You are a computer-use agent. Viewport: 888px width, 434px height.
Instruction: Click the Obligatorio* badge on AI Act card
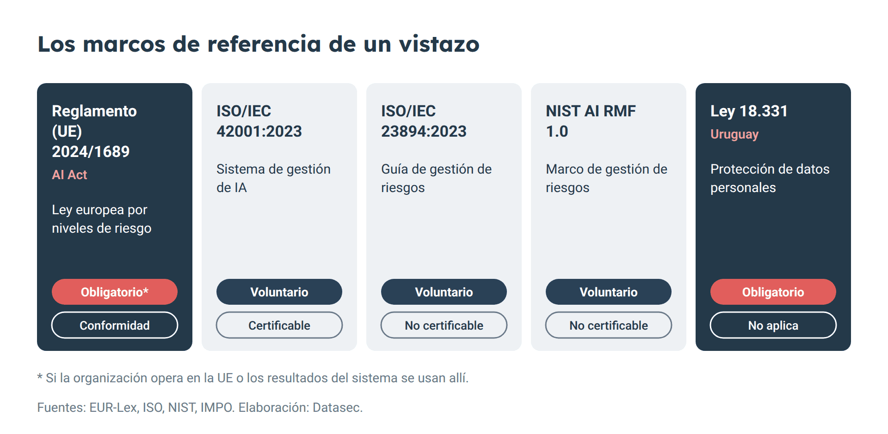pyautogui.click(x=115, y=292)
